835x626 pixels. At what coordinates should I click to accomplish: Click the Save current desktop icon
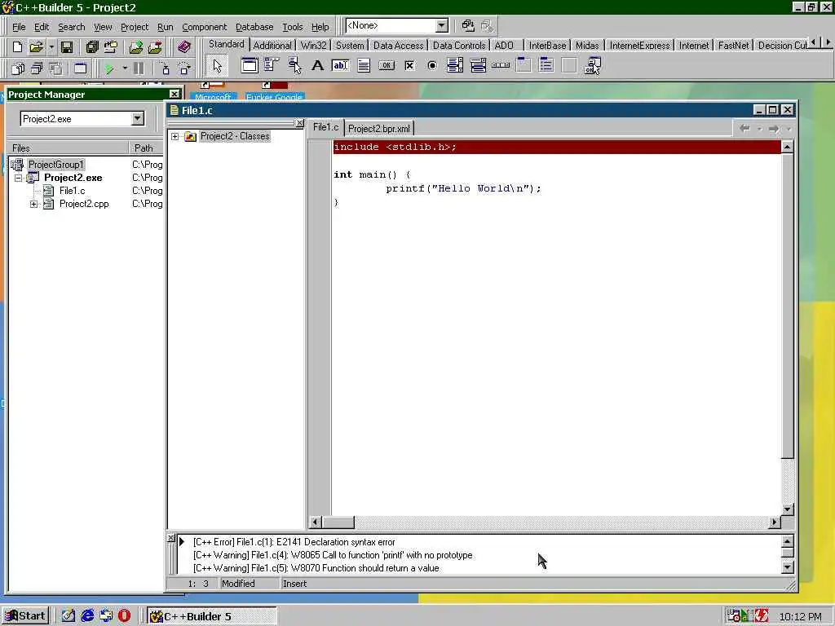[467, 25]
